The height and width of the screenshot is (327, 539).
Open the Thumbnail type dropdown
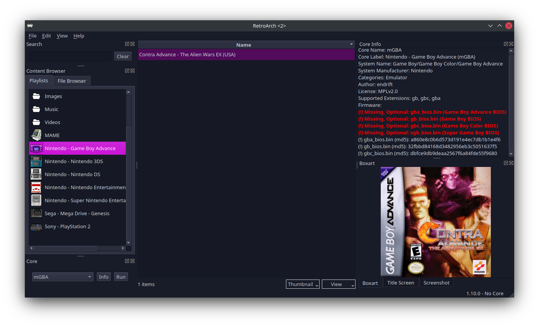coord(303,284)
